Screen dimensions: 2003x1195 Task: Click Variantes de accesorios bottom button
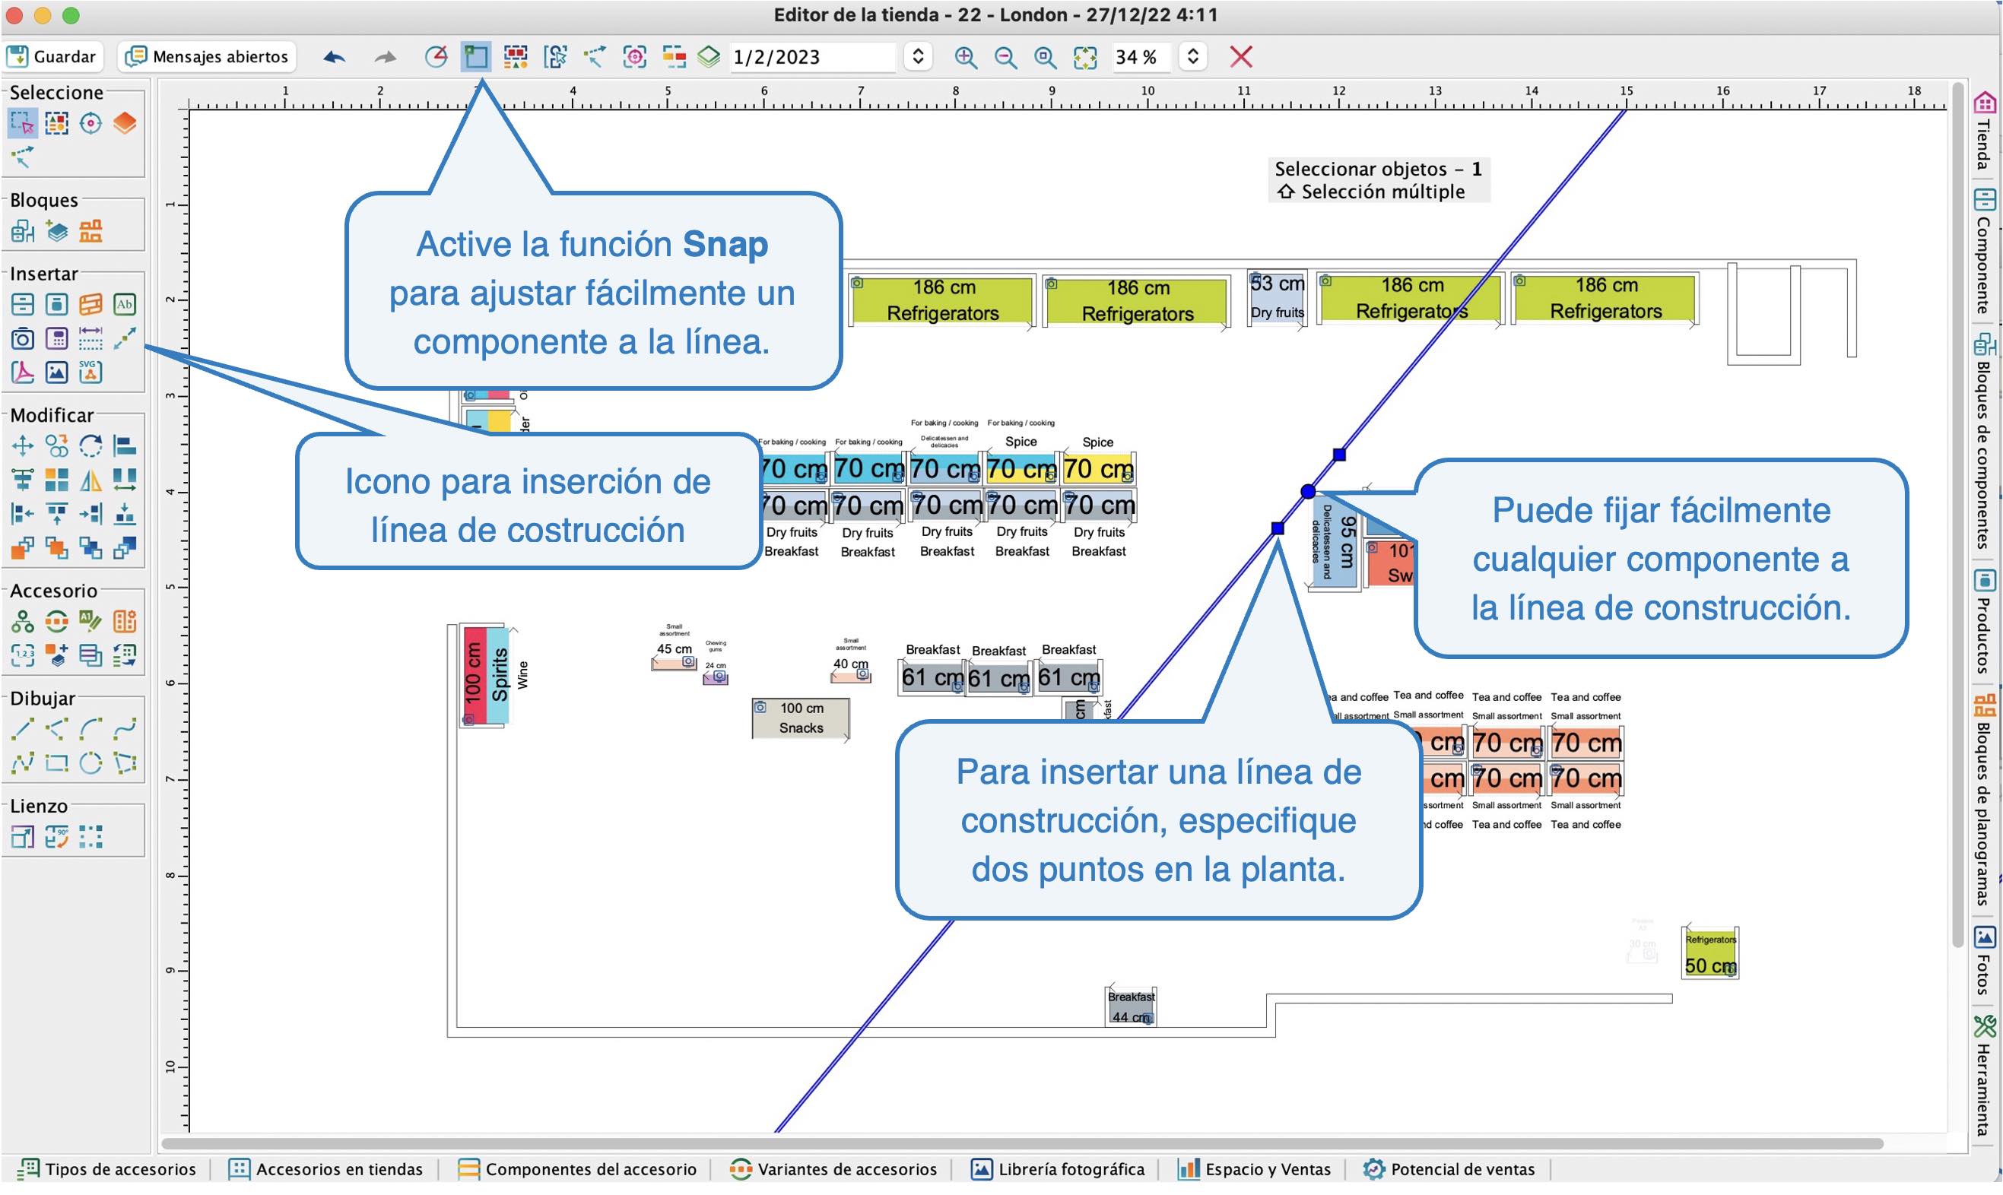coord(833,1170)
